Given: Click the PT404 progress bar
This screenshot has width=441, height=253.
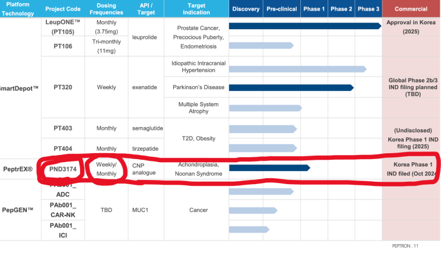Looking at the screenshot, I should [263, 148].
